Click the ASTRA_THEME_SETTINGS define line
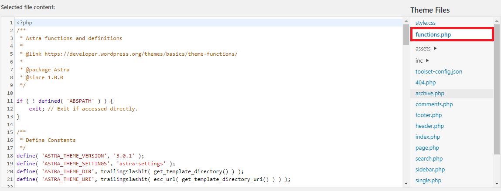 pos(96,164)
